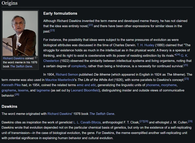Open The Selfish Gene link in caption
Viewport: 195px width, 143px height.
click(21, 66)
